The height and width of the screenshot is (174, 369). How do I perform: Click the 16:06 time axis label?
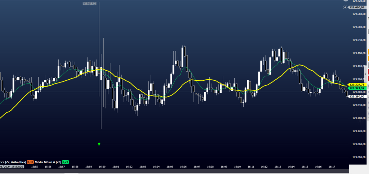coord(183,167)
